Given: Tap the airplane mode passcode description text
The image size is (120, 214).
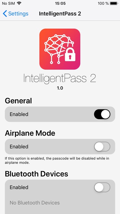Looking at the screenshot, I should coord(57,161).
